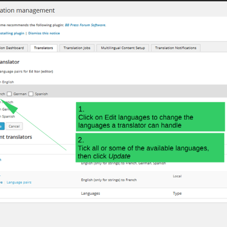Enable the Spanish language checkbox

tap(31, 94)
